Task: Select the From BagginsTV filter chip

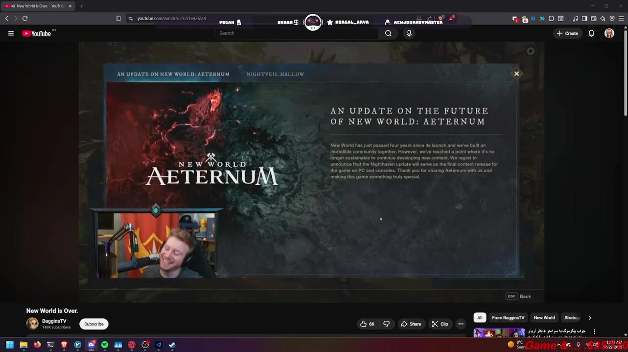Action: coord(508,318)
